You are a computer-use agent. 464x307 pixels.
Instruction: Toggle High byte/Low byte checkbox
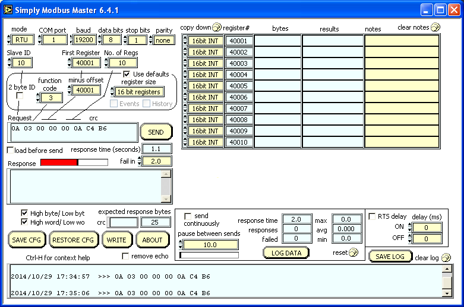24,213
